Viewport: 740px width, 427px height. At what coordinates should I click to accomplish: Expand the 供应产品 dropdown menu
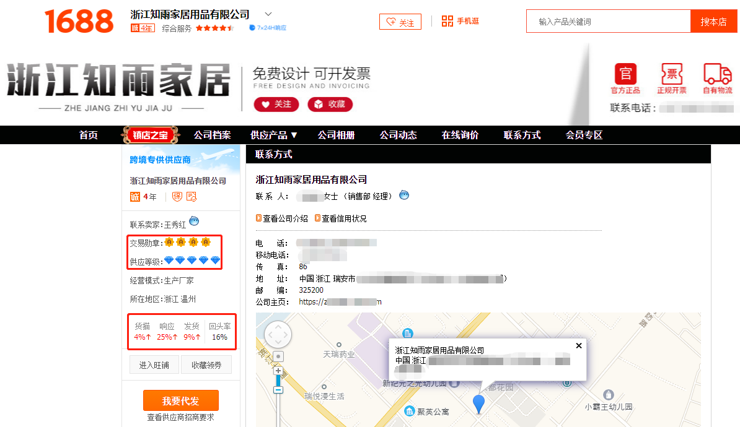(274, 136)
